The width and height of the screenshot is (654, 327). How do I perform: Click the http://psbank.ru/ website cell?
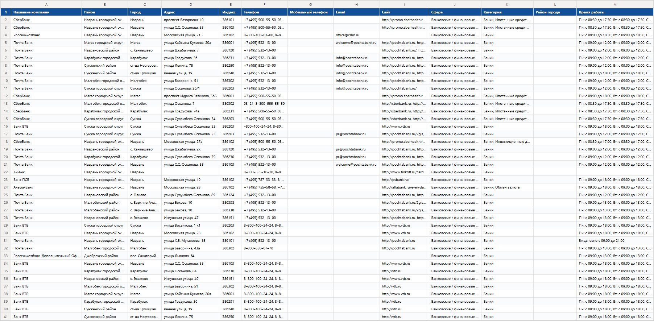coord(404,180)
